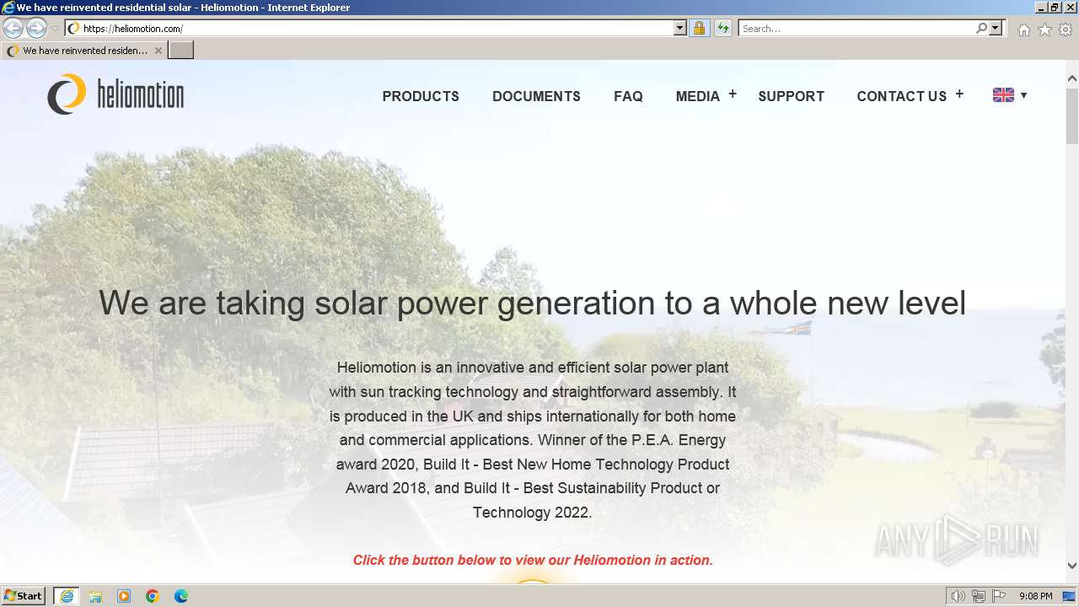This screenshot has width=1079, height=607.
Task: Click the vertical scrollbar thumb
Action: 1072,116
